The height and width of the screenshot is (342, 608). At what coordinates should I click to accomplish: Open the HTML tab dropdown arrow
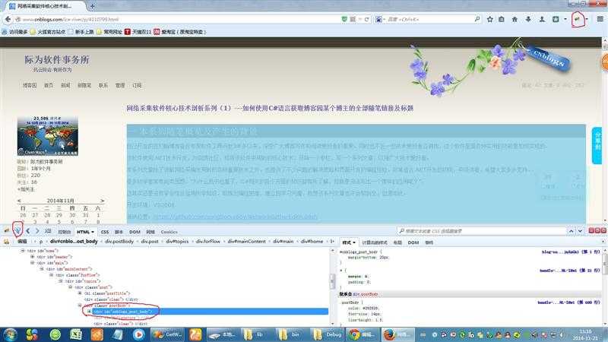[93, 232]
